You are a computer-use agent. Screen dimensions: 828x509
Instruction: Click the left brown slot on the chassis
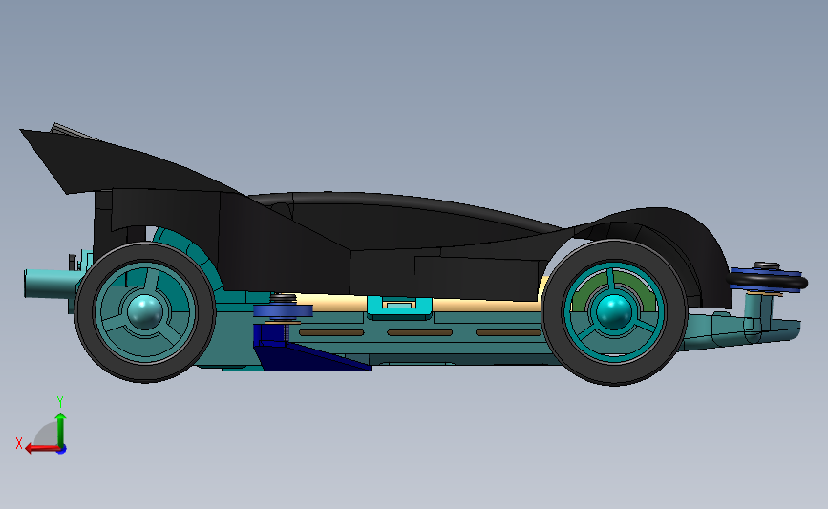(331, 332)
